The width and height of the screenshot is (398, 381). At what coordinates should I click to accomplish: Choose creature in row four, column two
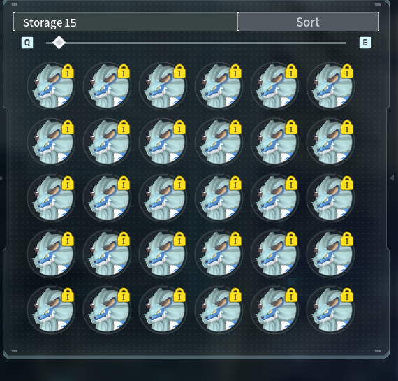tap(107, 254)
